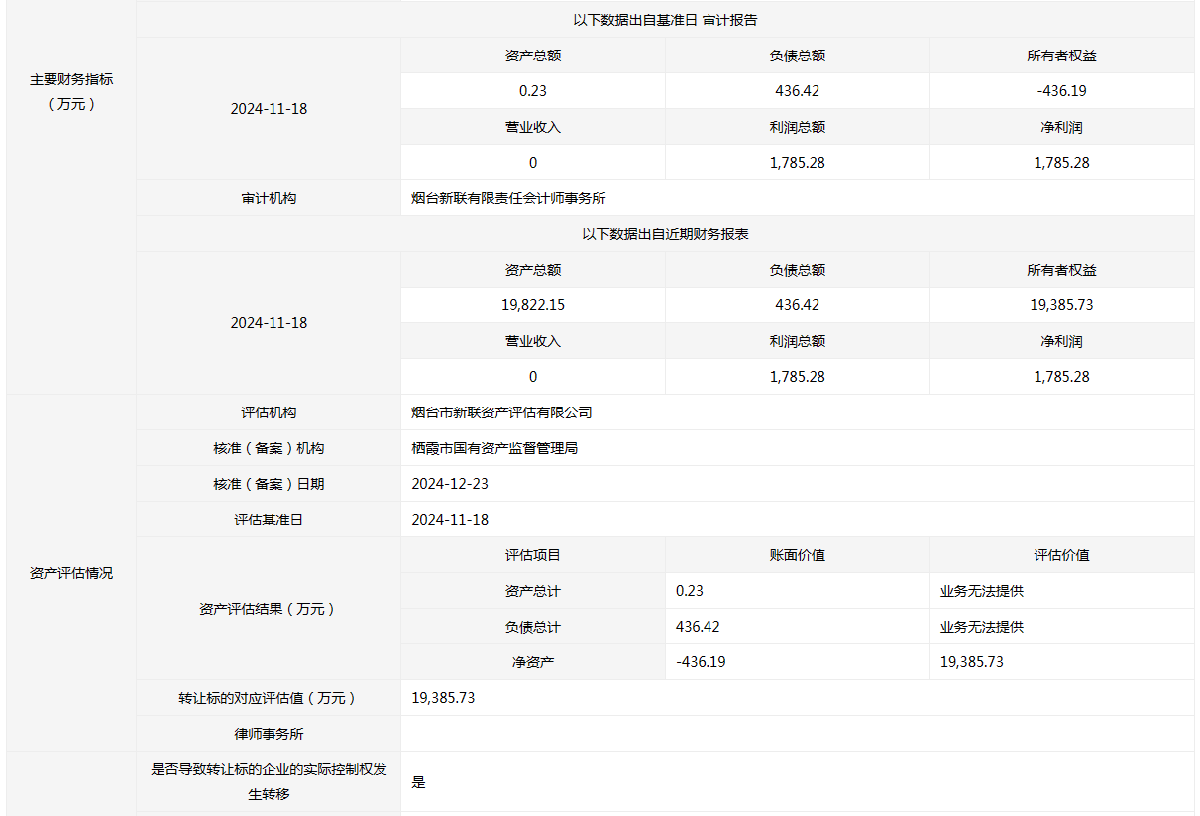Viewport: 1200px width, 816px height.
Task: Click the 资产评估结果（万元） label
Action: [269, 609]
